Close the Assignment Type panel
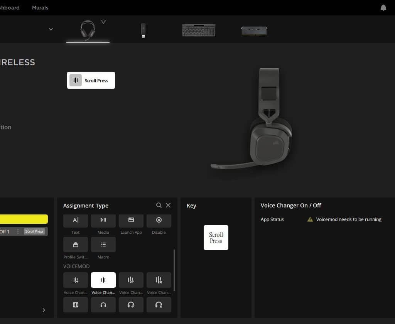Screen dimensions: 395x324 click(x=168, y=206)
